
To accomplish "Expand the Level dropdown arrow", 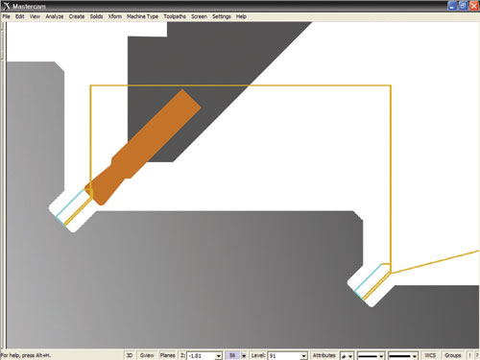I will (303, 356).
